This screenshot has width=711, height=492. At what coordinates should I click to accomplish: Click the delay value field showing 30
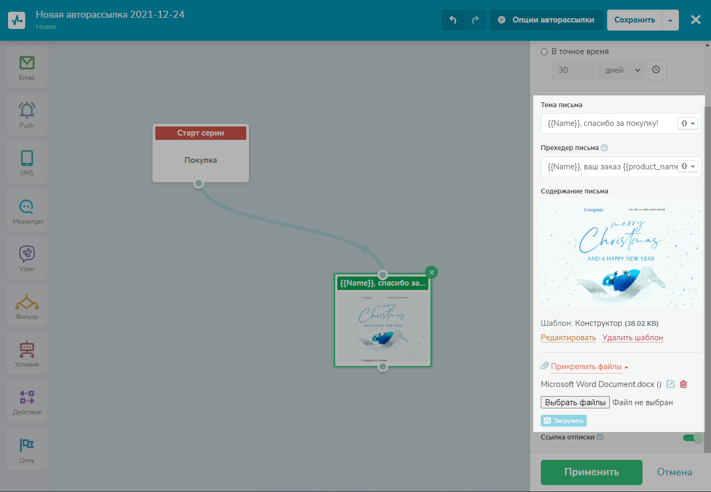pyautogui.click(x=573, y=70)
